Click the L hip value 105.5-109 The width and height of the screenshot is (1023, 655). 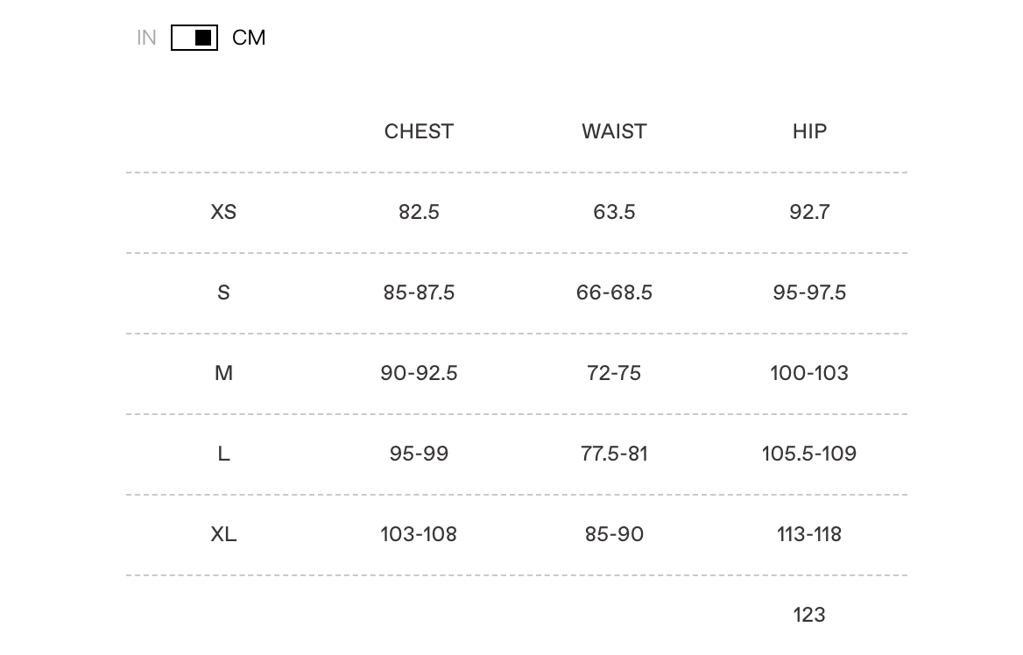(809, 454)
